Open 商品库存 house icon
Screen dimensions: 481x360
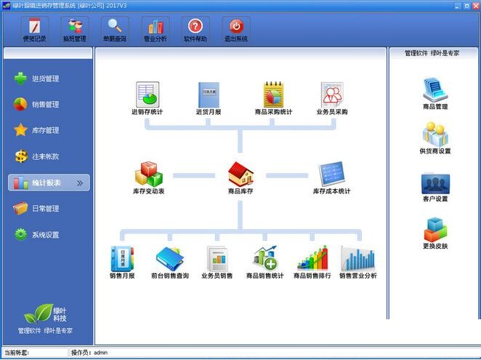240,178
